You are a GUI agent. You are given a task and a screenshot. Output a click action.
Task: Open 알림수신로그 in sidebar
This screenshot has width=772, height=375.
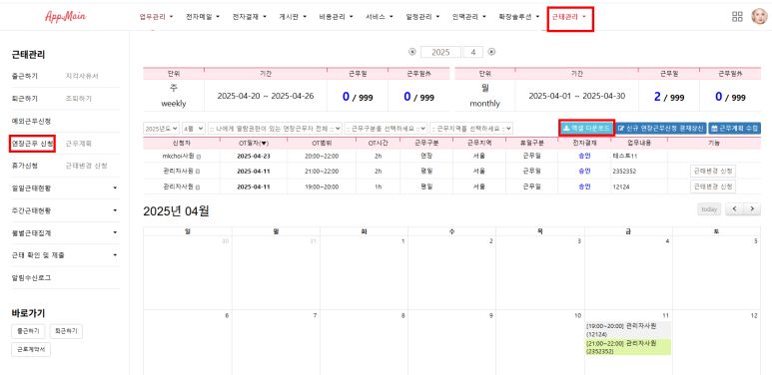click(x=32, y=277)
